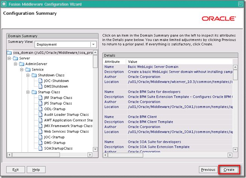This screenshot has width=246, height=178.
Task: Select the JRF Startup Class item
Action: coord(58,98)
